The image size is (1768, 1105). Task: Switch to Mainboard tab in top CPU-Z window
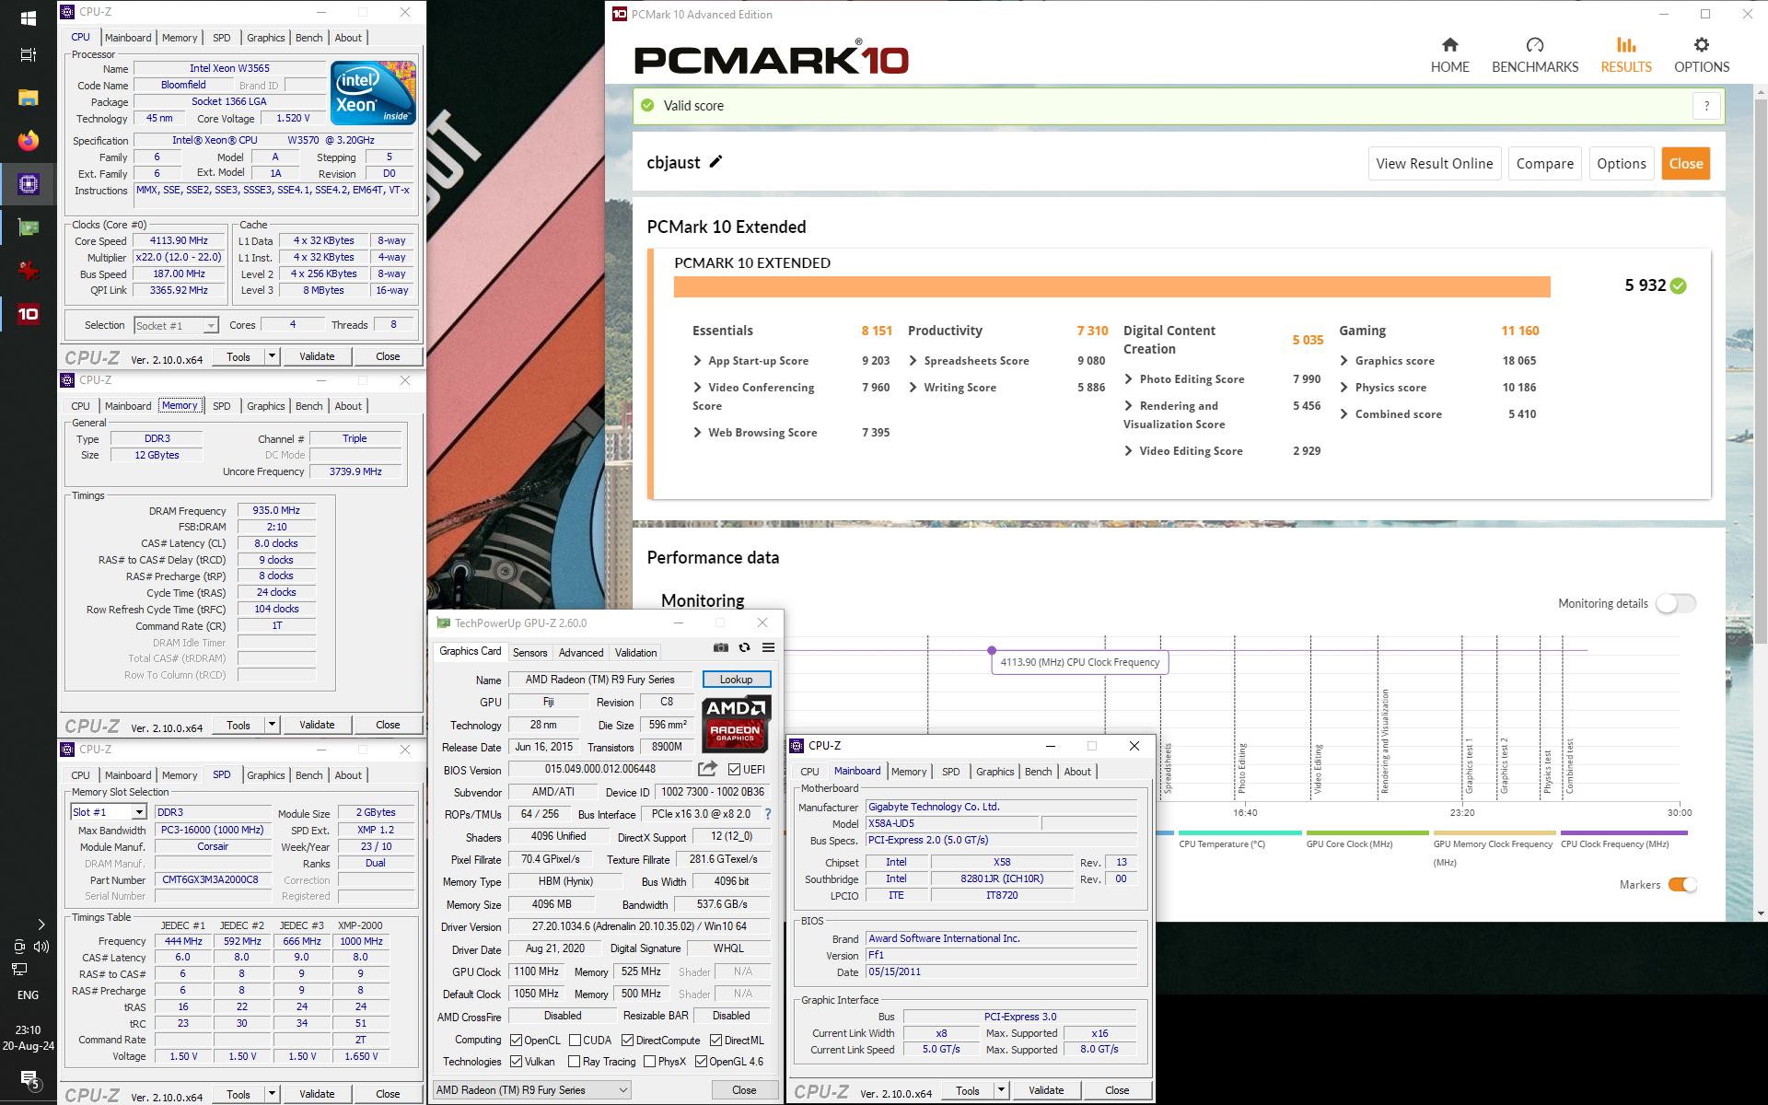coord(128,38)
